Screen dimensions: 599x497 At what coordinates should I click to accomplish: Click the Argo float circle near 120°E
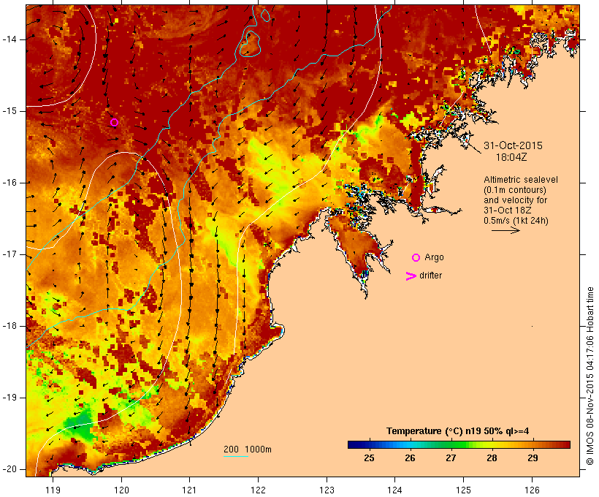tap(114, 122)
